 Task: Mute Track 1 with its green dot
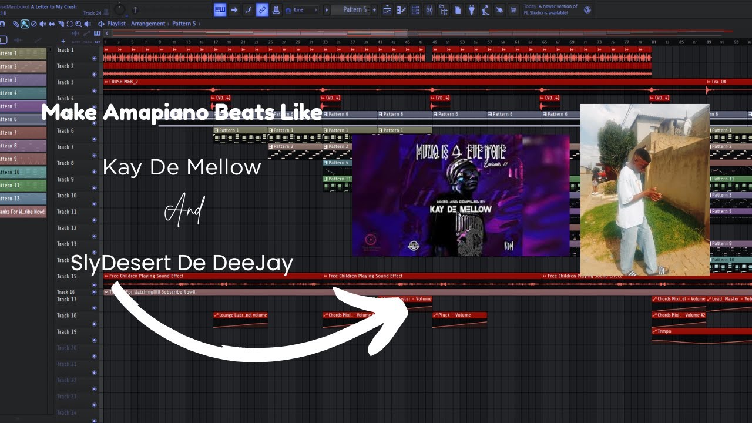point(95,58)
